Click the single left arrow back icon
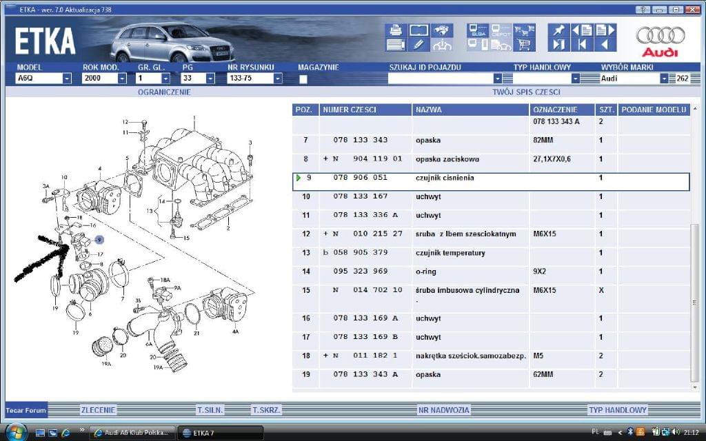Image resolution: width=706 pixels, height=441 pixels. (605, 45)
